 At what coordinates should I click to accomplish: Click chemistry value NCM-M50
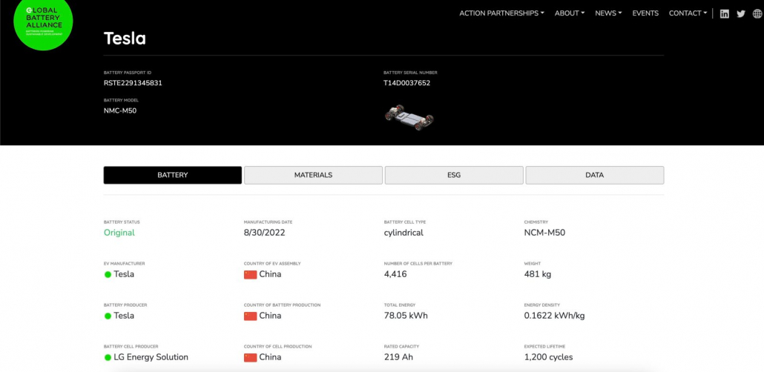tap(544, 233)
